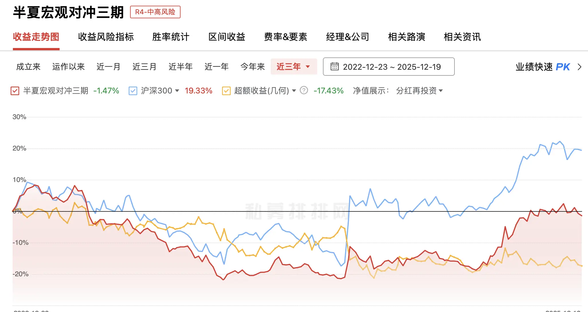Uncheck the 沪深300 index line

click(133, 91)
